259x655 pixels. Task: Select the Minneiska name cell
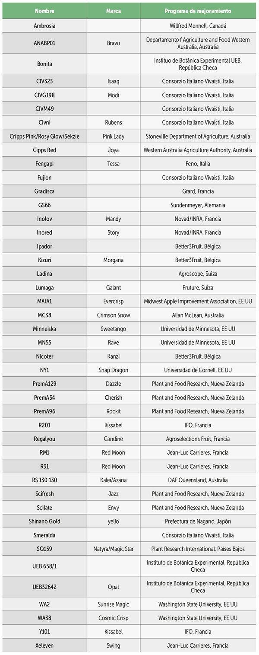[44, 329]
